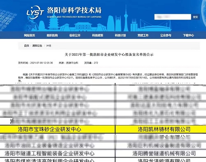Click the English subtitle Science and Technology Bureau

[74, 17]
